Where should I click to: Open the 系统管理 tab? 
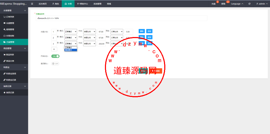[98, 4]
